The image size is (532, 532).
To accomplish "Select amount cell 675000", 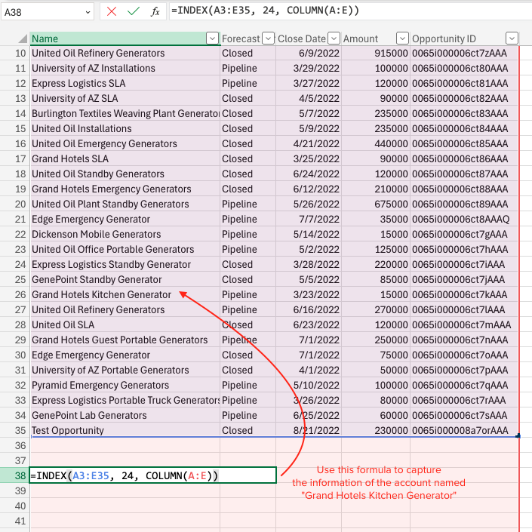I will (x=376, y=204).
